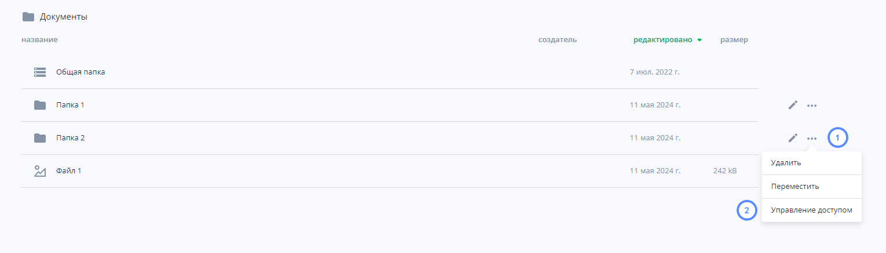886x253 pixels.
Task: Sort list by размер column
Action: 734,40
